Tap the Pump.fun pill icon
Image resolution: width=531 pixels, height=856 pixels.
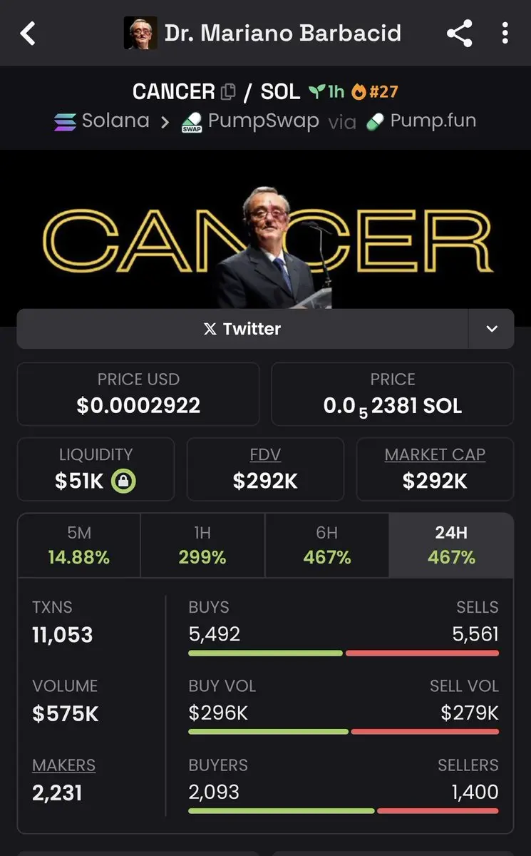pos(374,123)
